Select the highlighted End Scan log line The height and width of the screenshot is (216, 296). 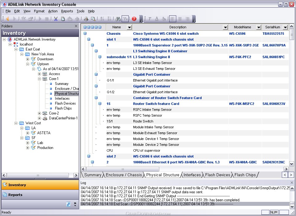point(185,204)
